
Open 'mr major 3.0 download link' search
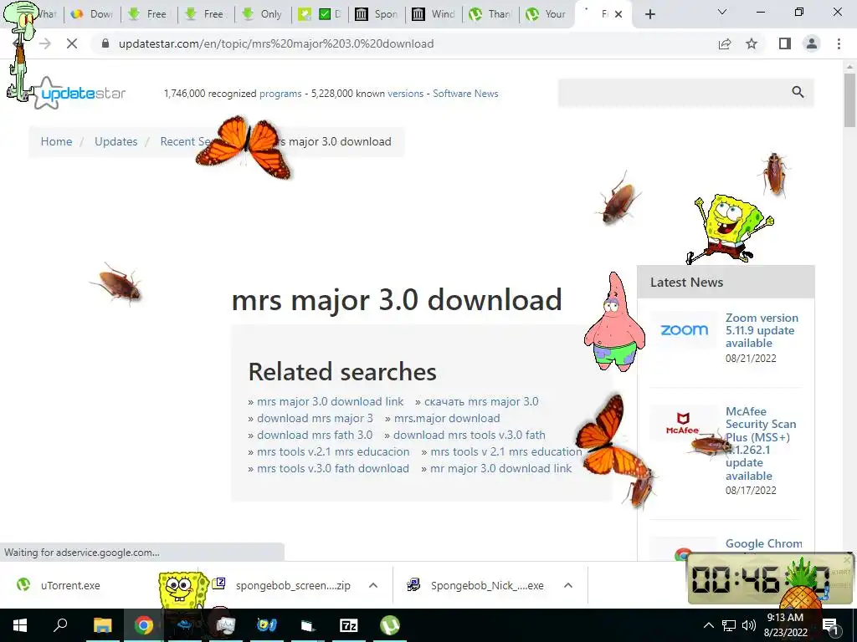(500, 468)
